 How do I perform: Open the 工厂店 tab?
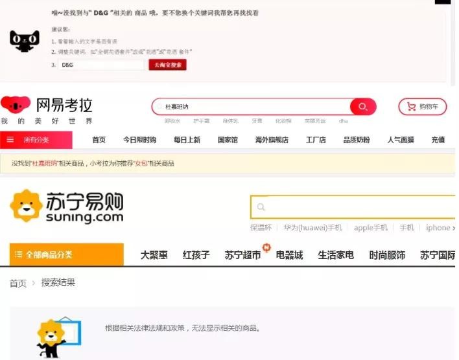(x=316, y=140)
